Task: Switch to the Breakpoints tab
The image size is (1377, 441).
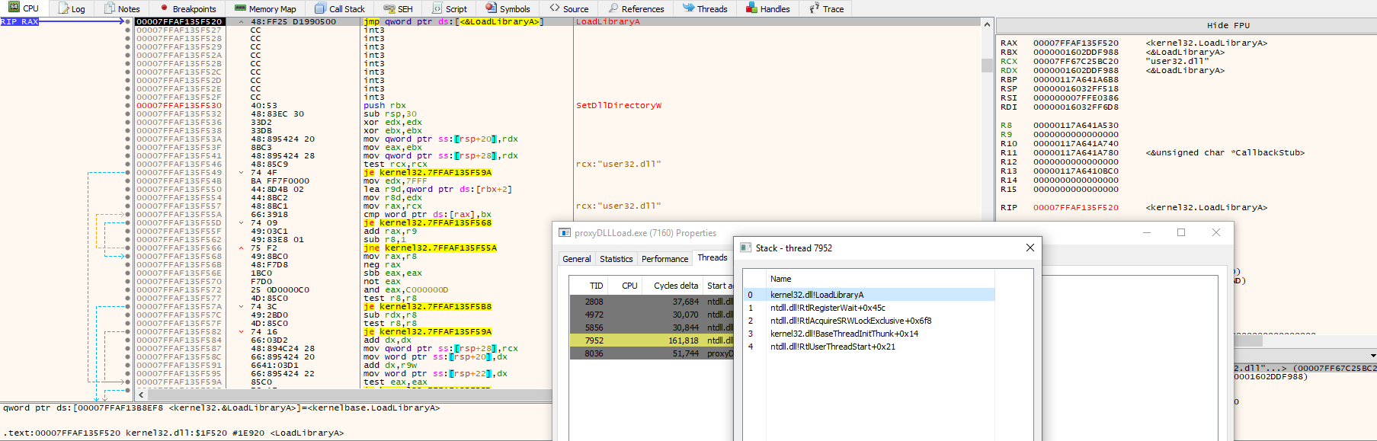Action: click(187, 8)
